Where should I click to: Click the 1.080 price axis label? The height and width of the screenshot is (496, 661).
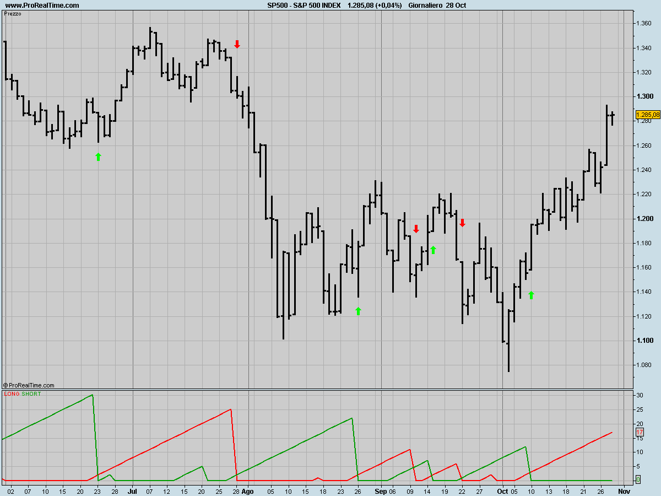click(x=644, y=365)
